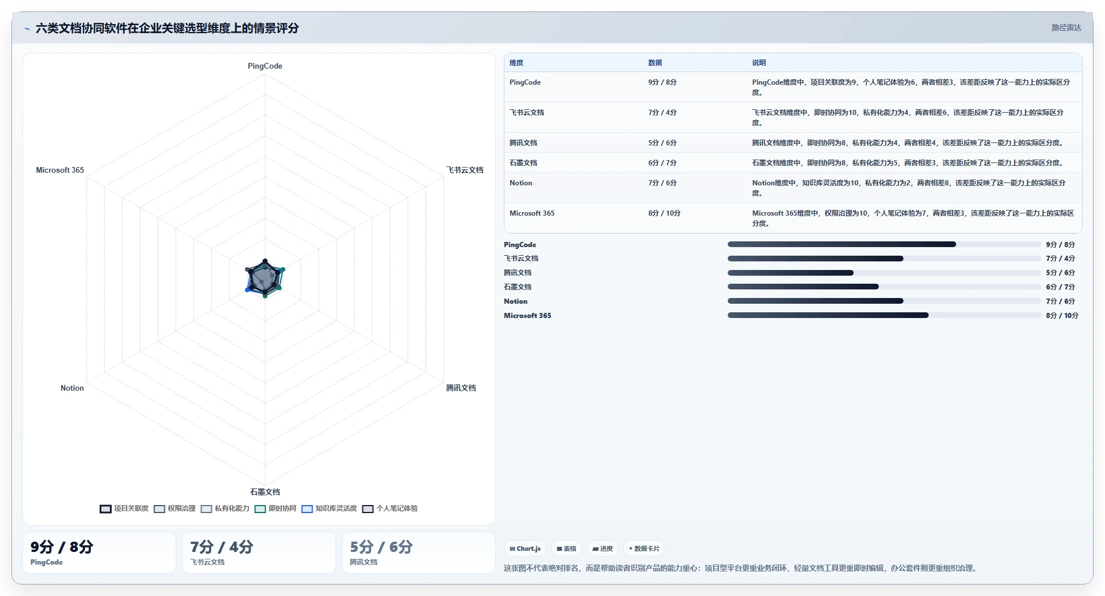1105x596 pixels.
Task: Click the 5分 / 6分 value in the table
Action: tap(662, 143)
